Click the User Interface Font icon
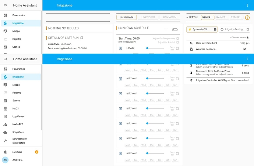Viewport: 254px width, 166px height. (x=191, y=43)
